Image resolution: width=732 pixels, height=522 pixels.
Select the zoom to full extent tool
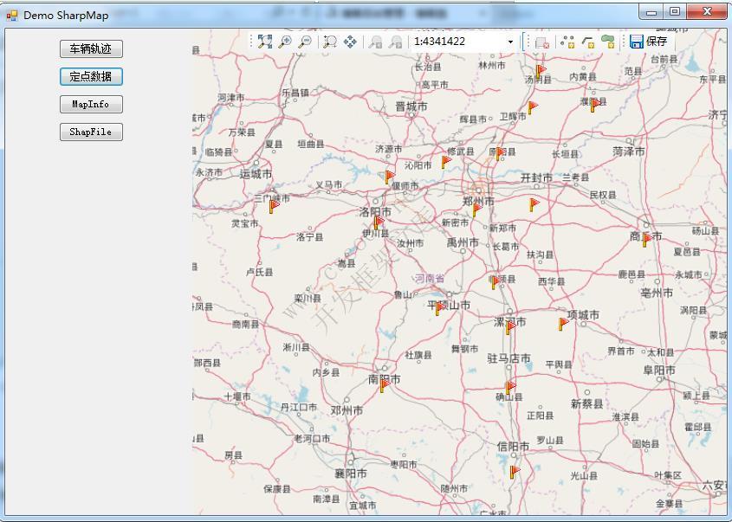pos(262,40)
